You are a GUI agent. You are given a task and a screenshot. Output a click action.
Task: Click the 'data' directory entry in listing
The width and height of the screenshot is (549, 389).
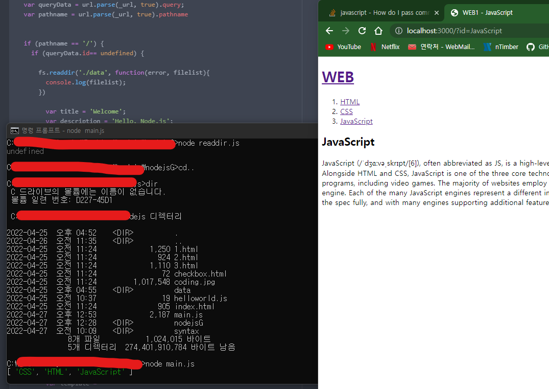(182, 290)
